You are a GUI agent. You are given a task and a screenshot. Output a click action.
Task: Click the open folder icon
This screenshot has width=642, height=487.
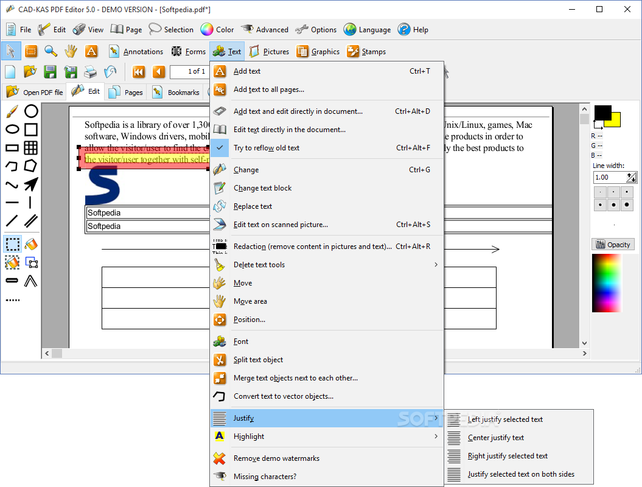coord(30,72)
